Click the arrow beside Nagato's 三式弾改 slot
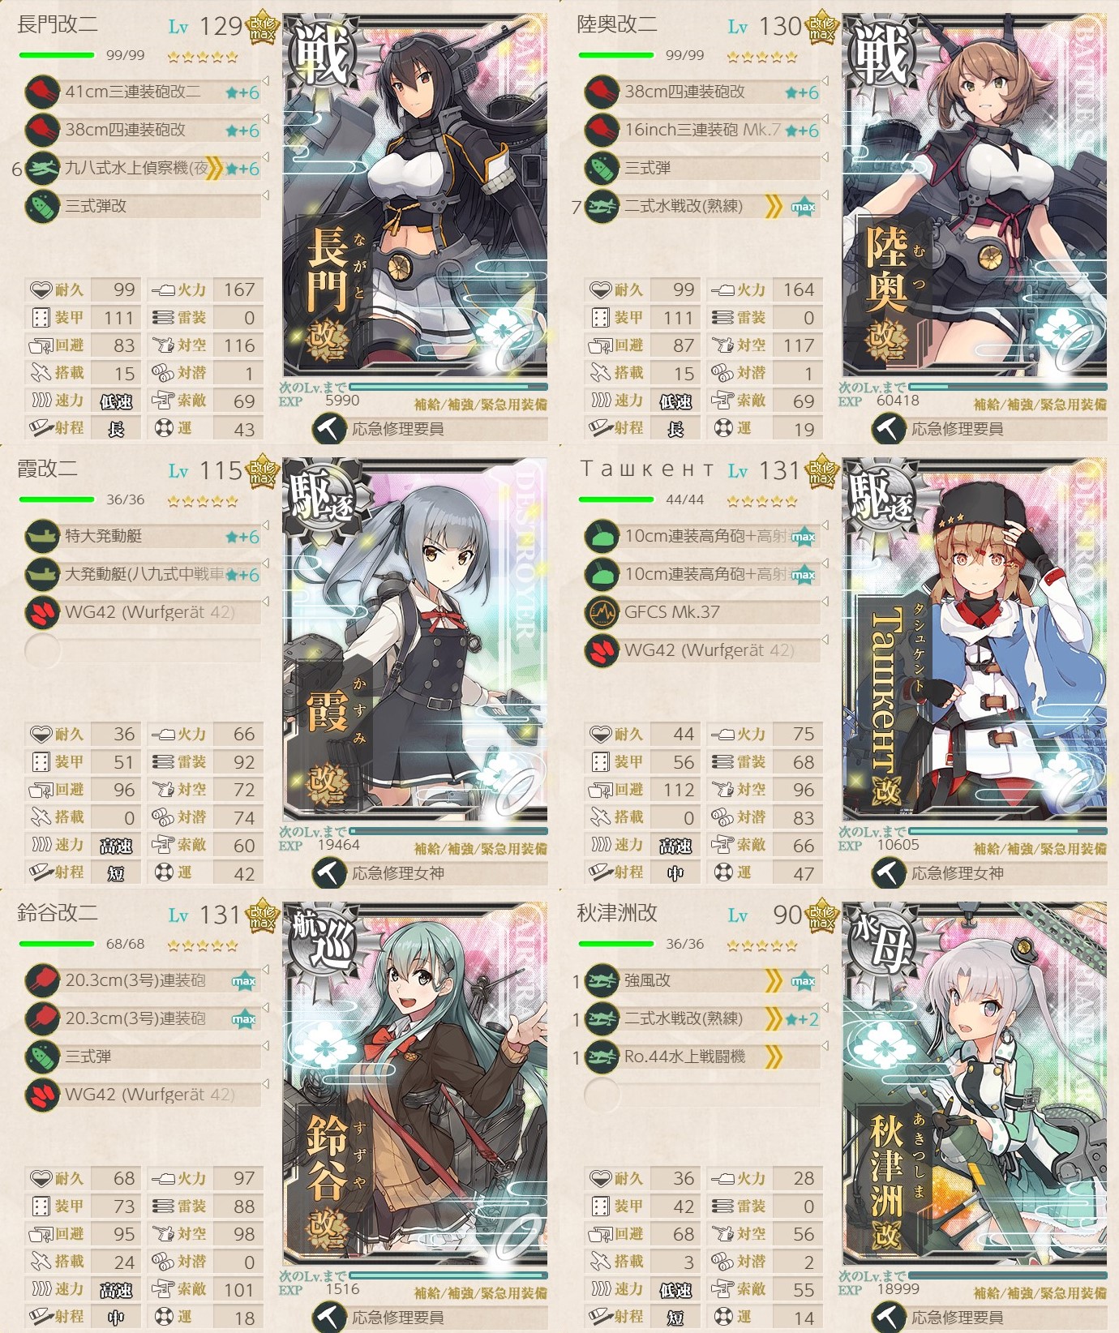 pyautogui.click(x=265, y=195)
